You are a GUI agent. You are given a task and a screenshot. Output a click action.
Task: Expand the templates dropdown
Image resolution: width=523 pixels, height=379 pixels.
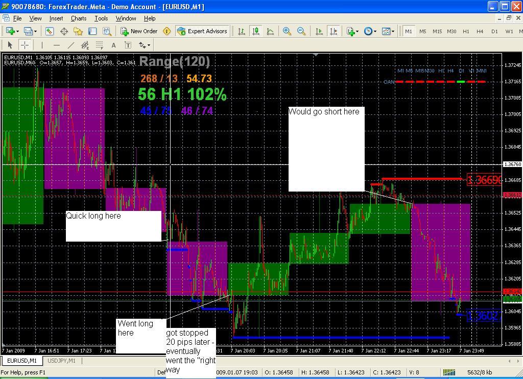(x=393, y=31)
